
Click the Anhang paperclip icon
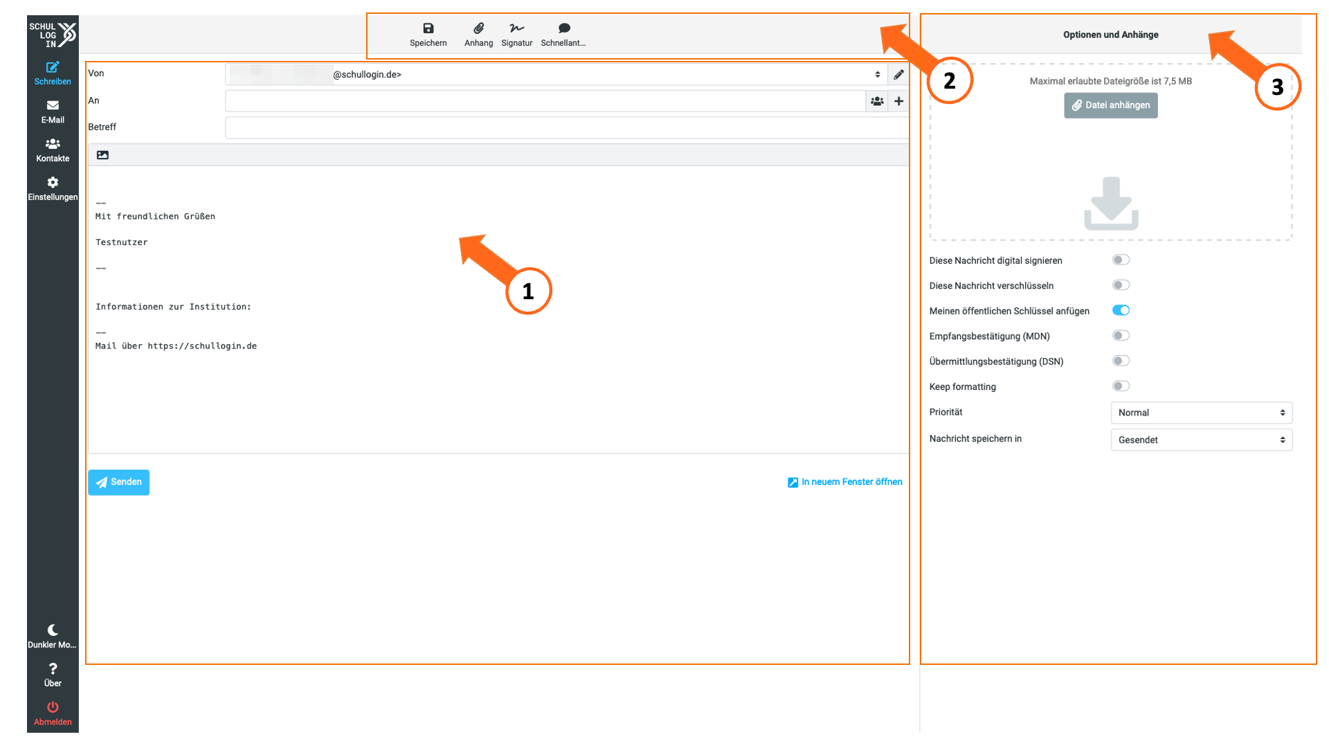pos(478,28)
